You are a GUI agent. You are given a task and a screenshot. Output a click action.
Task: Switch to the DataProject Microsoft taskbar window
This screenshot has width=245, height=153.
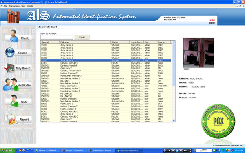[101, 151]
